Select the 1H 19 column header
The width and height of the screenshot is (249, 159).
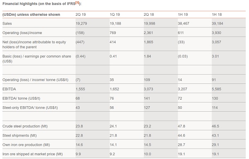click(183, 15)
